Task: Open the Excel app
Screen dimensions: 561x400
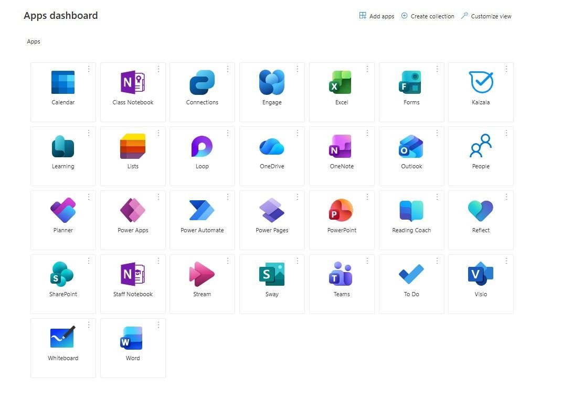Action: tap(341, 89)
